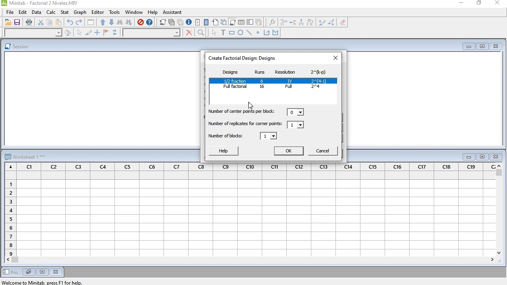Click worksheet data entry direction arrow
The width and height of the screenshot is (507, 285).
coord(11,167)
